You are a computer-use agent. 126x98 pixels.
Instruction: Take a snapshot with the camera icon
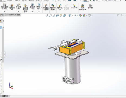(x=90, y=6)
